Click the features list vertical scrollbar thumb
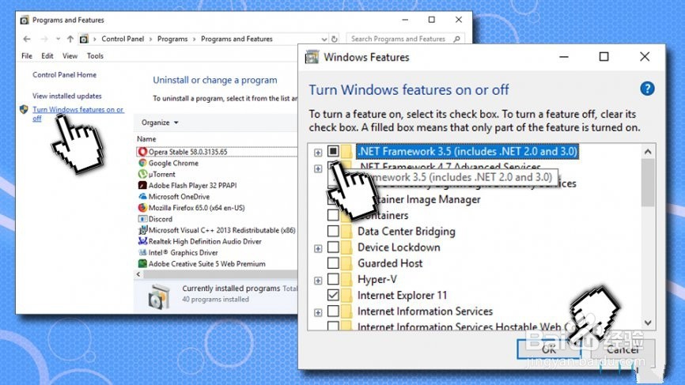Screen dimensions: 685x385 click(x=648, y=183)
